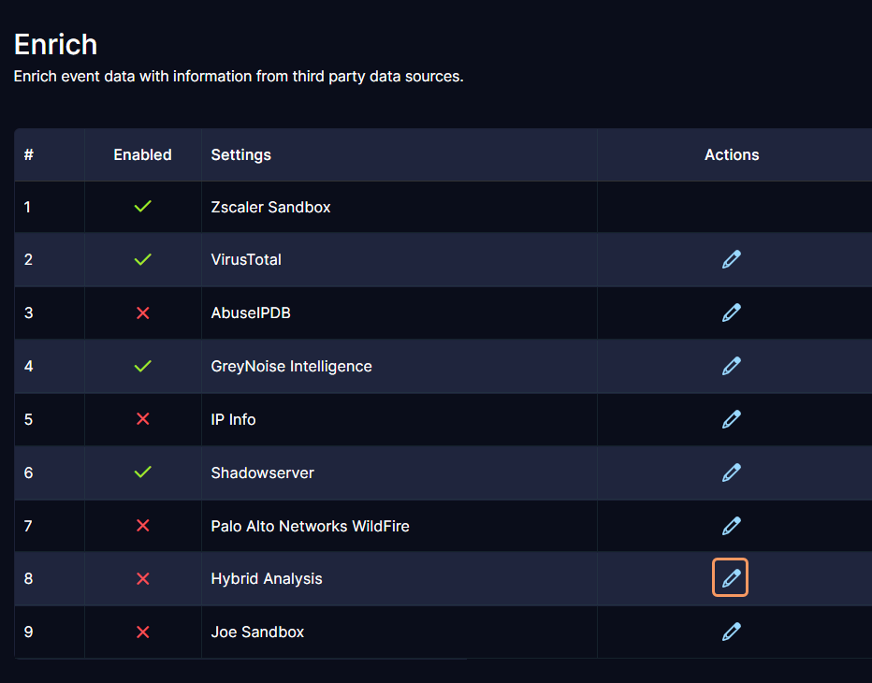Click the red X for AbuseIPDB

143,313
